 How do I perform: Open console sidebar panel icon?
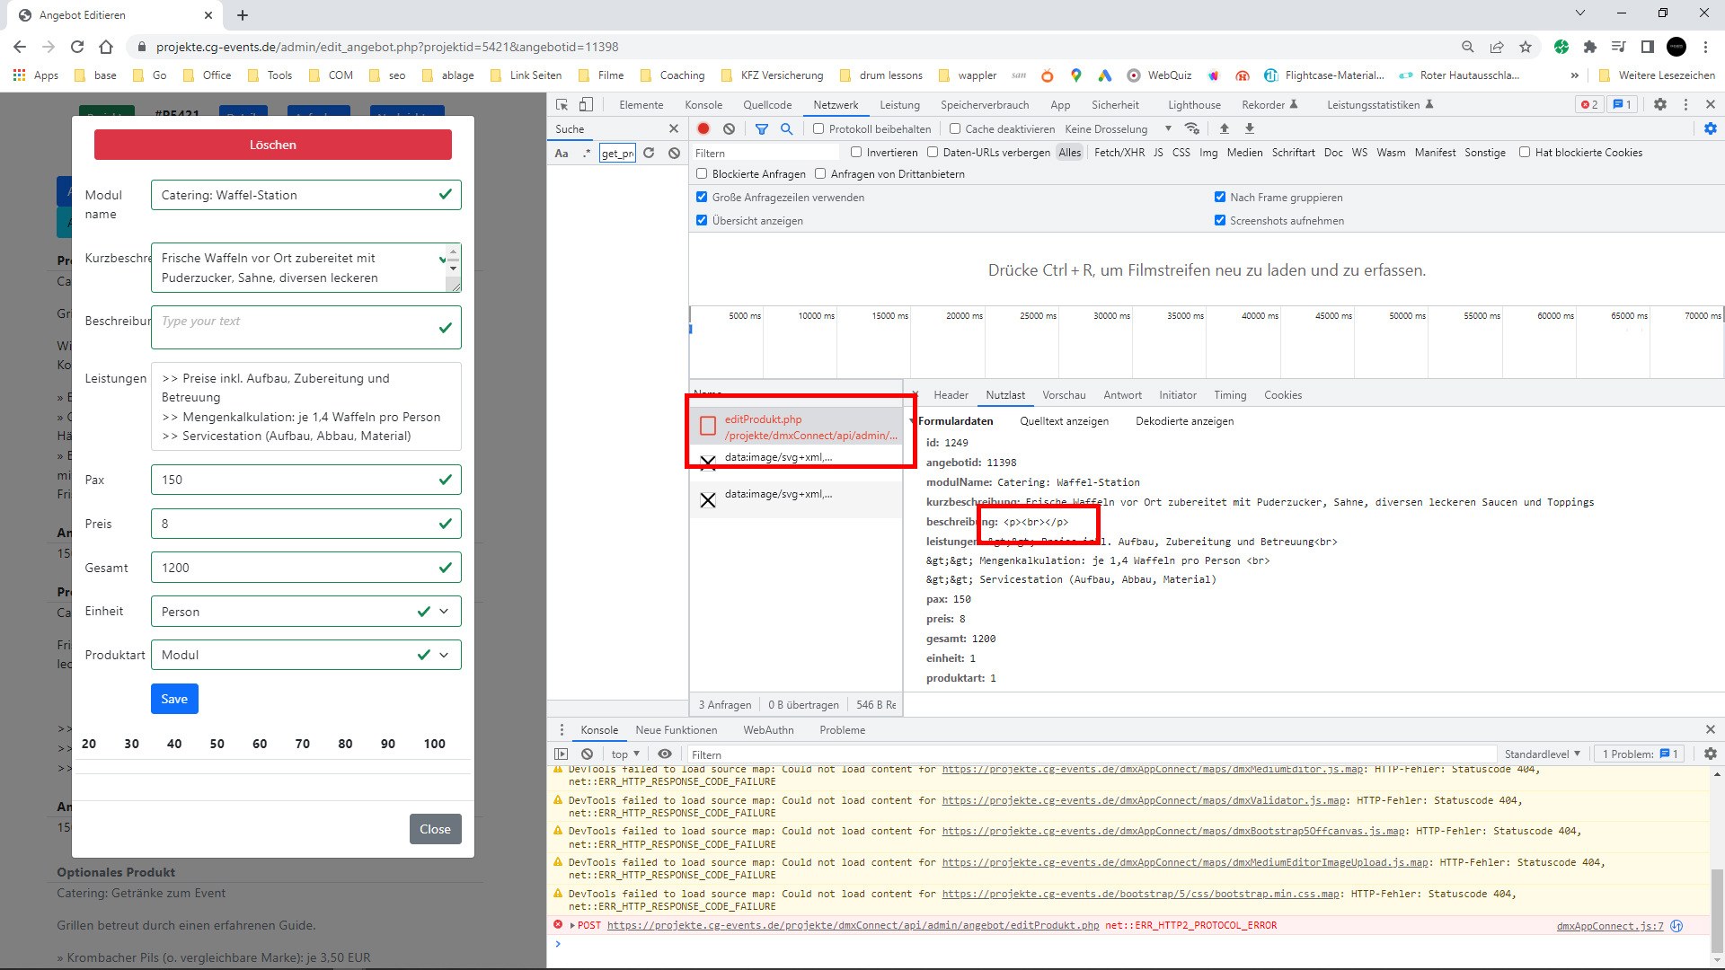tap(562, 754)
